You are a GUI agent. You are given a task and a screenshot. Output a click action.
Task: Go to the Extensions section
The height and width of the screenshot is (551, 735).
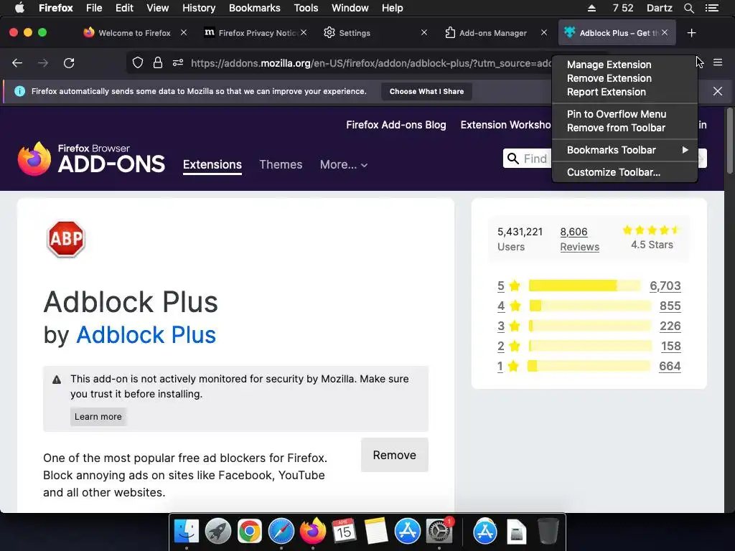point(212,164)
